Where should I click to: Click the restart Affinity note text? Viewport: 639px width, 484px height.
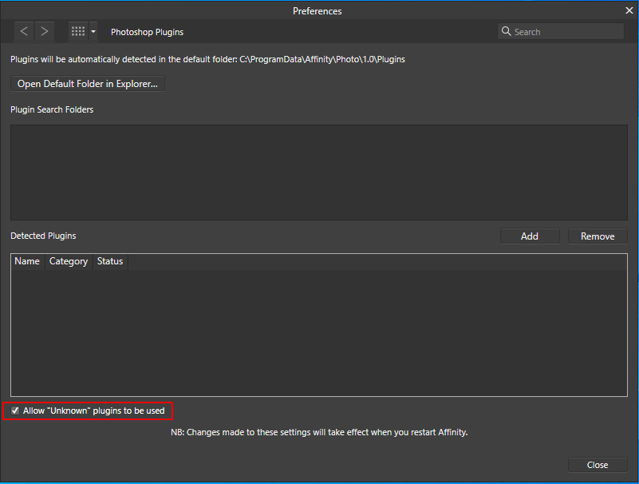point(319,432)
